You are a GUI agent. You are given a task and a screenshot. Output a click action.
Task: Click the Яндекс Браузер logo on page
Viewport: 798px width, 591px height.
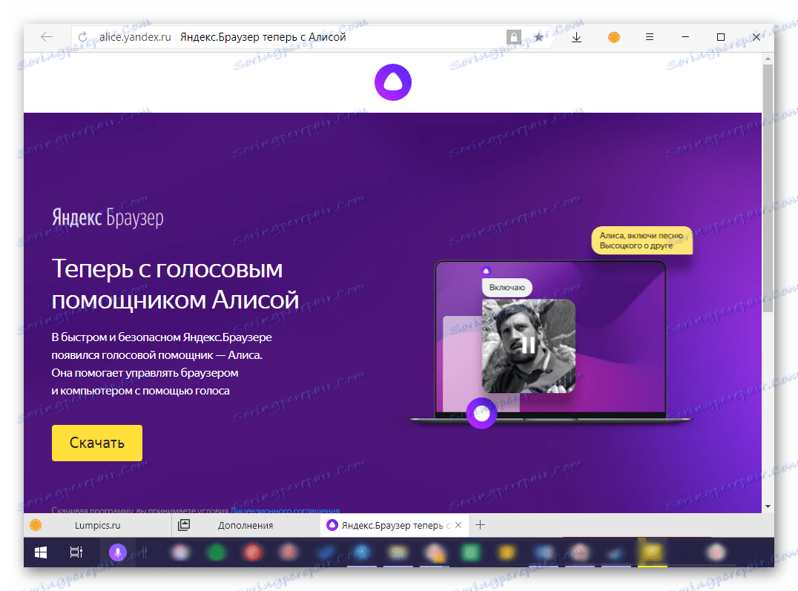(108, 217)
